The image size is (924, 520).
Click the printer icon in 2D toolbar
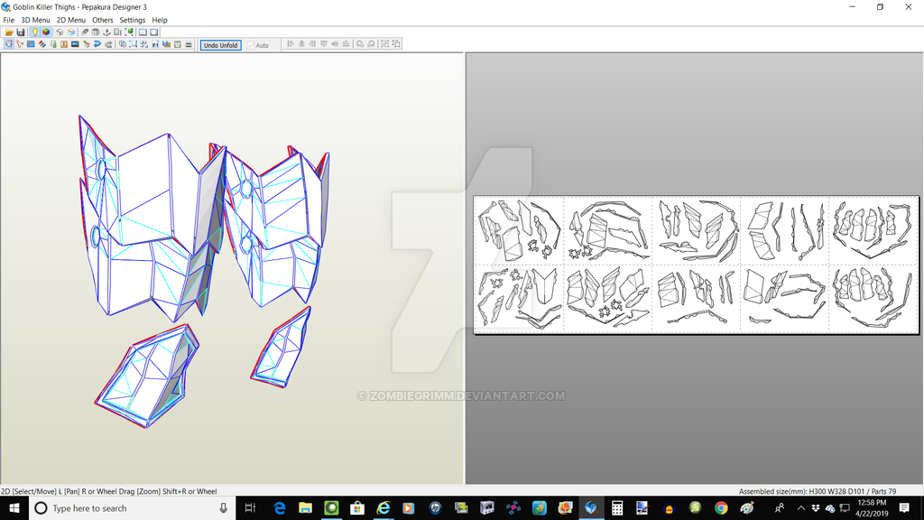(x=189, y=43)
